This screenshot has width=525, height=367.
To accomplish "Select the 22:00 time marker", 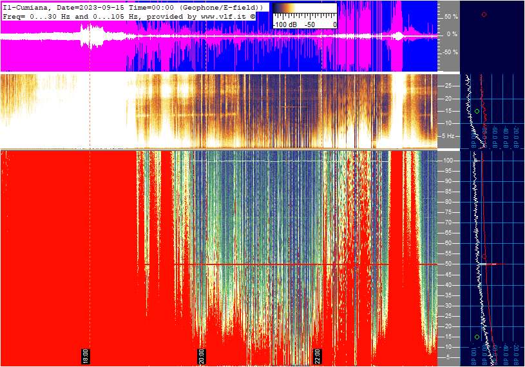I will pos(318,356).
